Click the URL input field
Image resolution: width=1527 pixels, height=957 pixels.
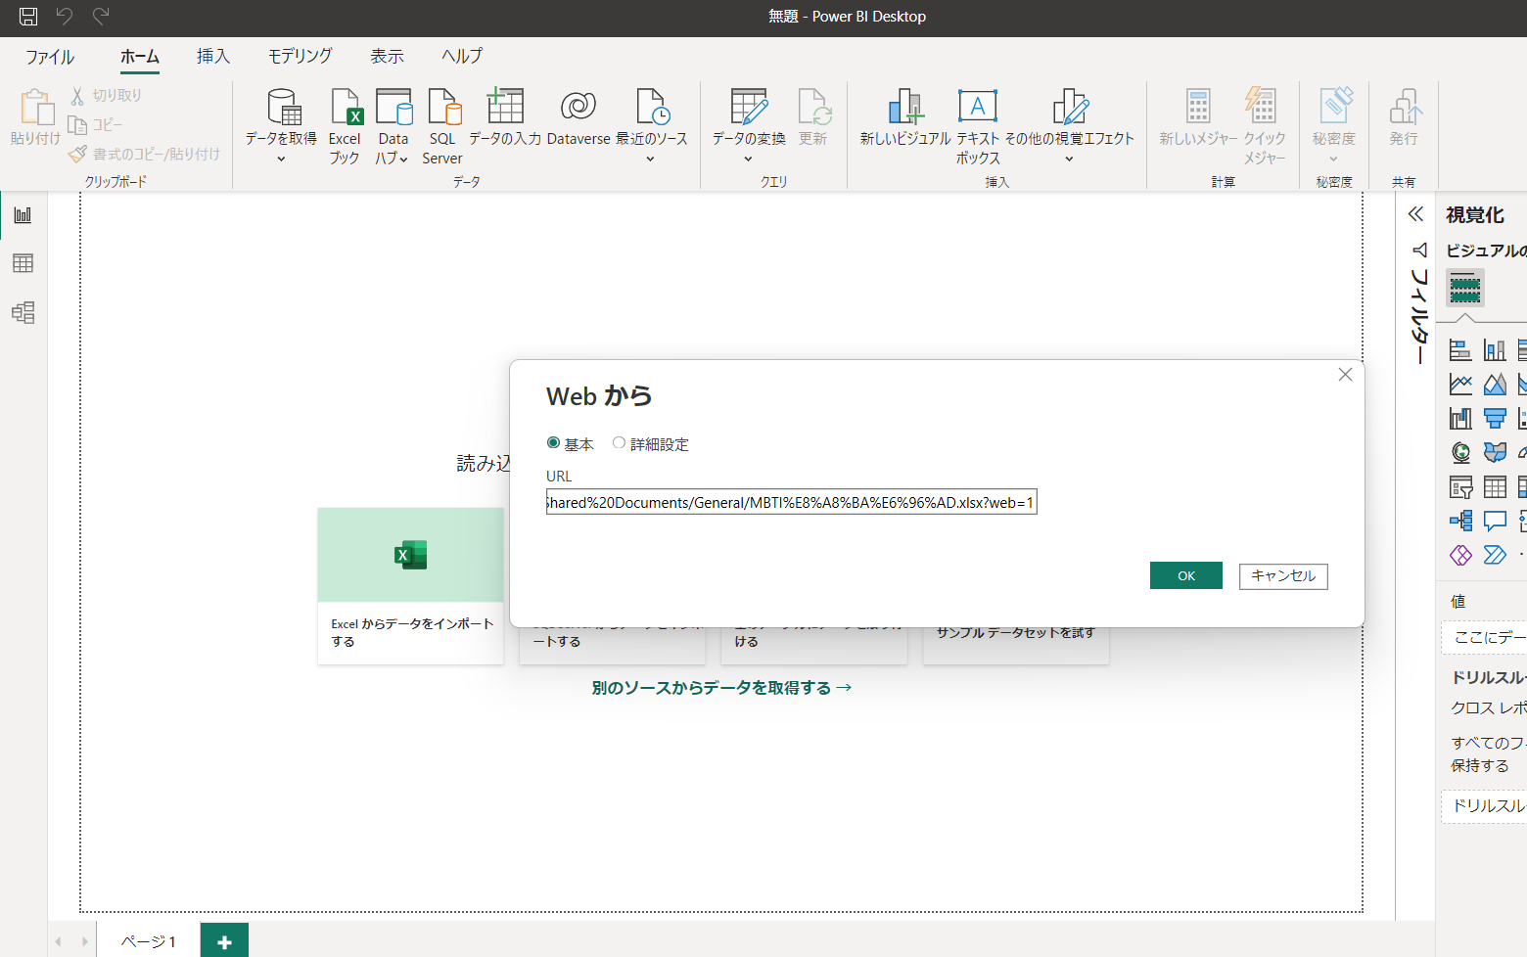(x=791, y=502)
